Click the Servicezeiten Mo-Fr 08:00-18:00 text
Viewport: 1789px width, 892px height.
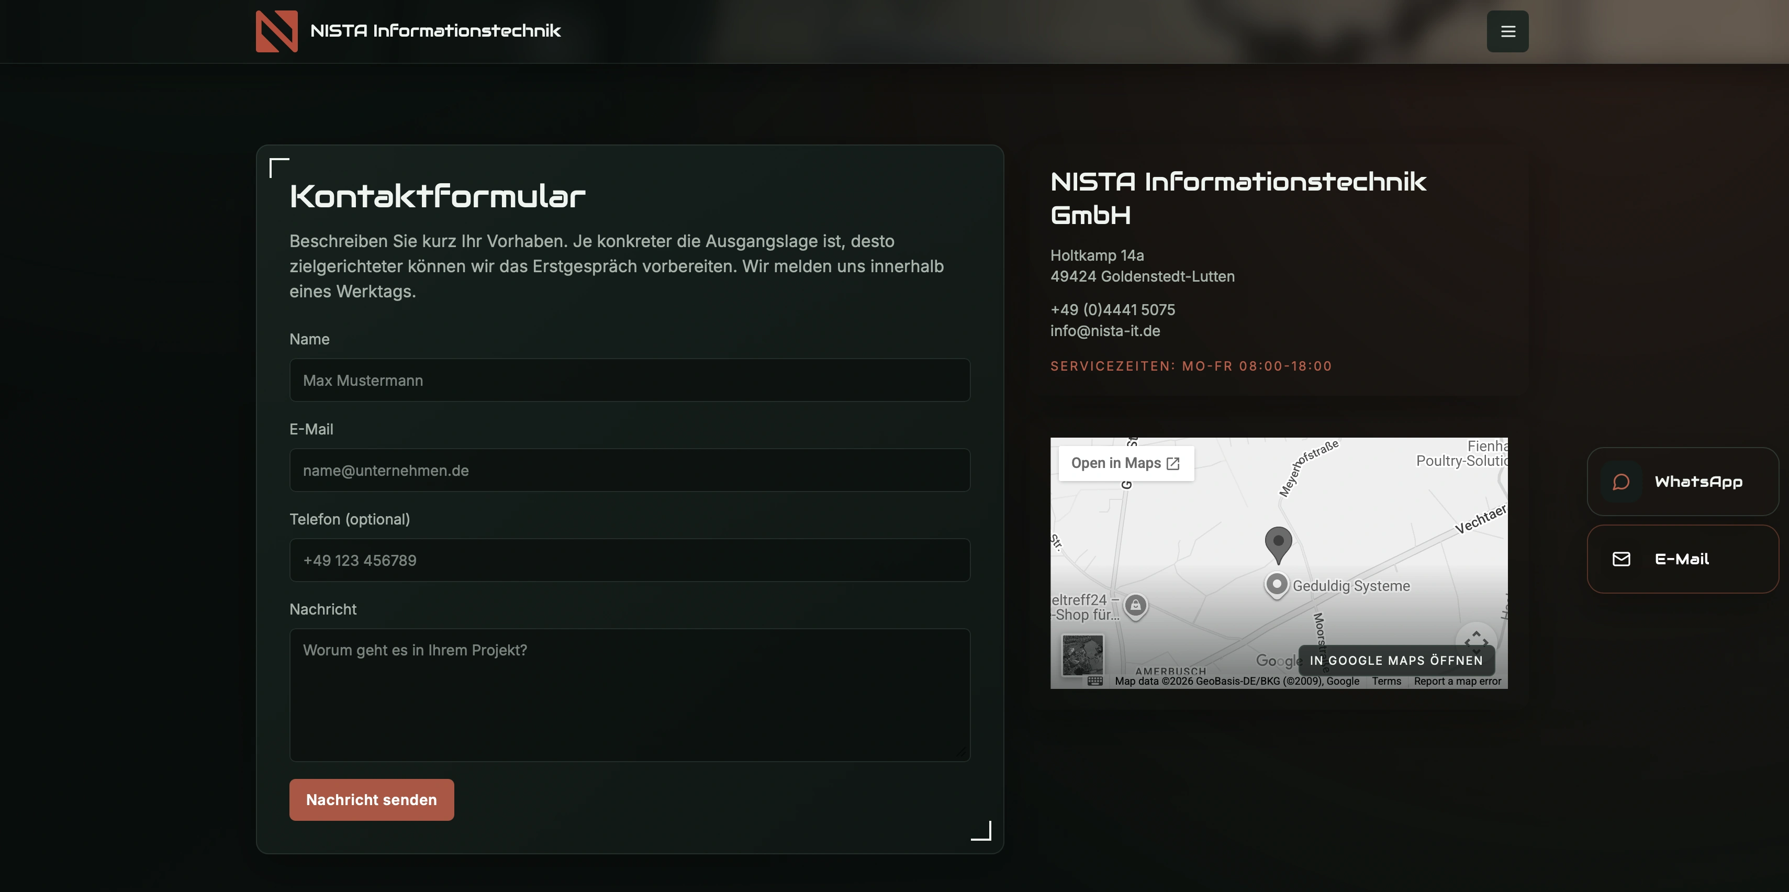pyautogui.click(x=1191, y=366)
